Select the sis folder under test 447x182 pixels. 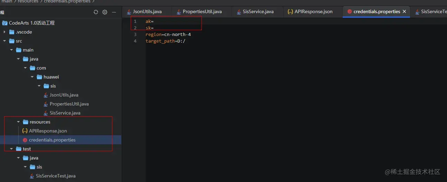tap(39, 167)
